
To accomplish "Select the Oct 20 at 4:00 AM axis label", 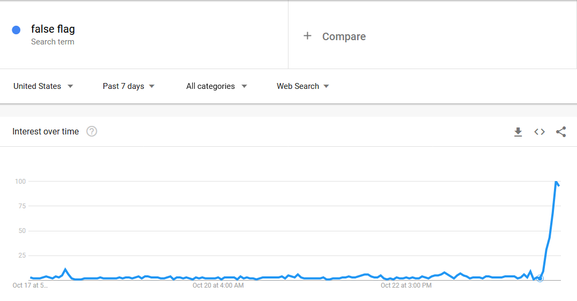I will click(218, 285).
